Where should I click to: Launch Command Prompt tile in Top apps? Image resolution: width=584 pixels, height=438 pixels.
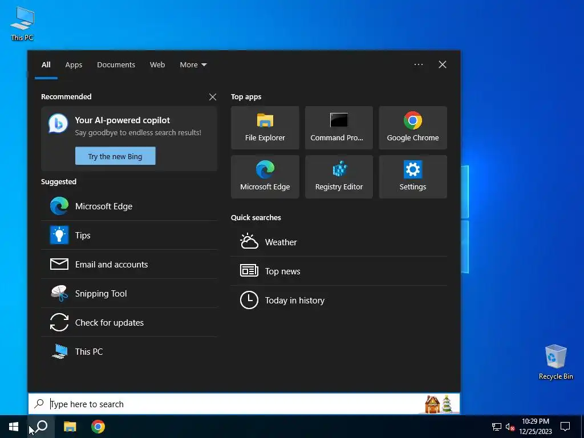point(339,128)
